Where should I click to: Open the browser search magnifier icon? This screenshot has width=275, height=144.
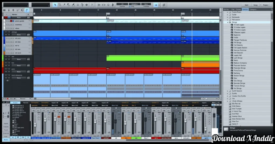coord(272,9)
